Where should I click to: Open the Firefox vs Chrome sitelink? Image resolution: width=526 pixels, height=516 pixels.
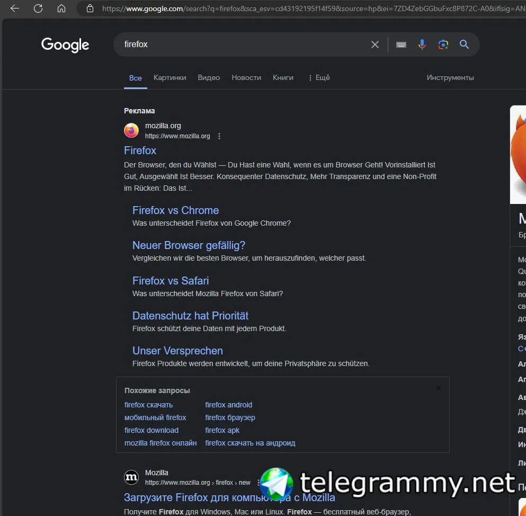pos(175,210)
